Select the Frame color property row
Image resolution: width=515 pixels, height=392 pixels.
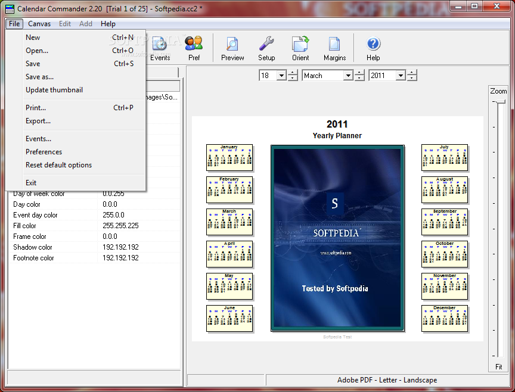[x=94, y=237]
